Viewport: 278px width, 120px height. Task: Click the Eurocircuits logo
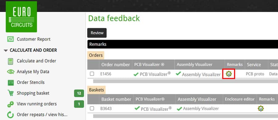click(x=21, y=17)
